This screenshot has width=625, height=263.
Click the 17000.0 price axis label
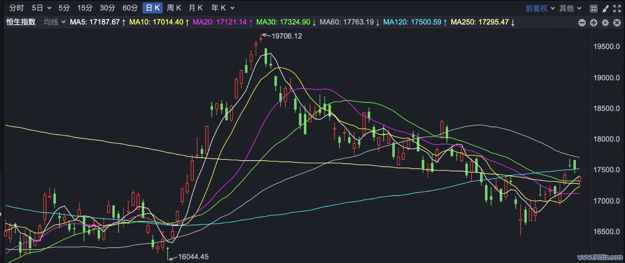(606, 201)
